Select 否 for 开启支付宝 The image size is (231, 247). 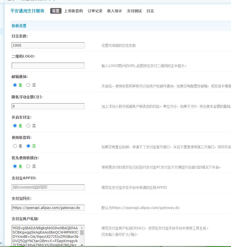pos(28,126)
